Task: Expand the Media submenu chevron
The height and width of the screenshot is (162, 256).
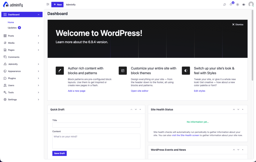Action: coord(38,43)
